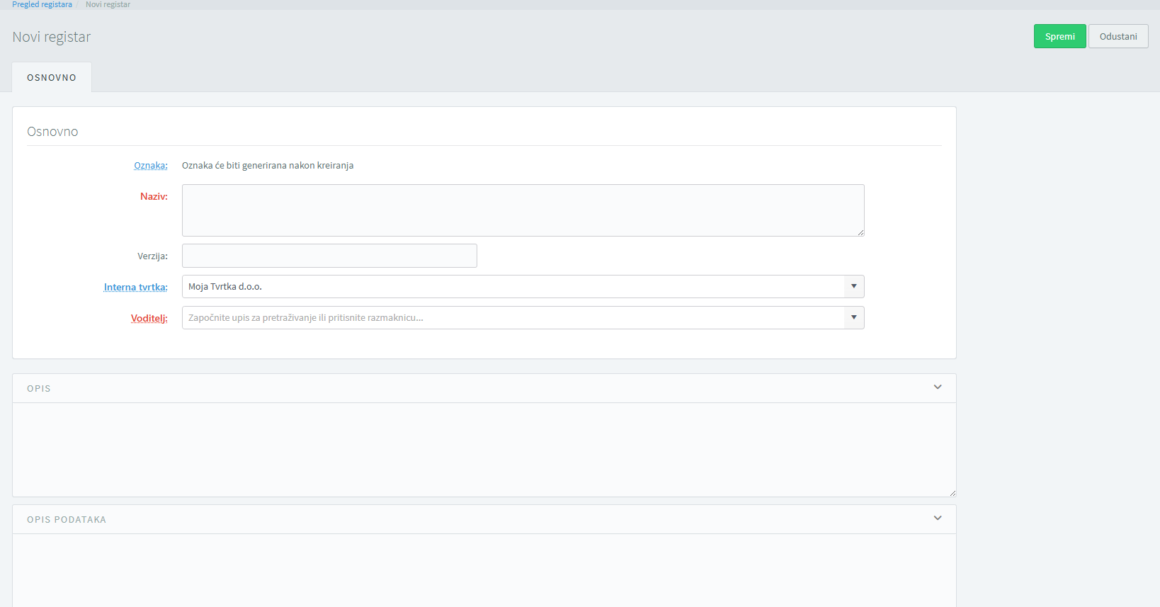
Task: Open the Pregled registara breadcrumb link
Action: [x=42, y=4]
